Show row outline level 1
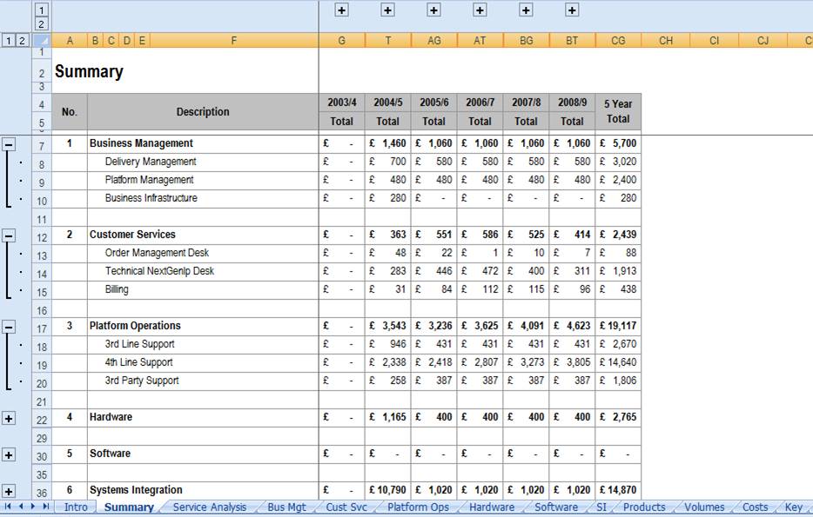Image resolution: width=813 pixels, height=517 pixels. coord(9,40)
